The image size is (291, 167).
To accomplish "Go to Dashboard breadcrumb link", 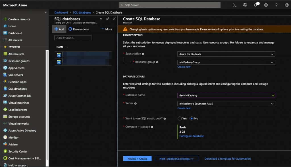I will pos(61,12).
